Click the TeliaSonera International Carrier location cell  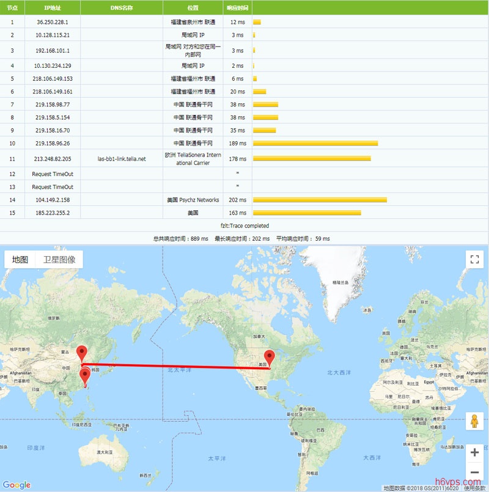pyautogui.click(x=193, y=159)
